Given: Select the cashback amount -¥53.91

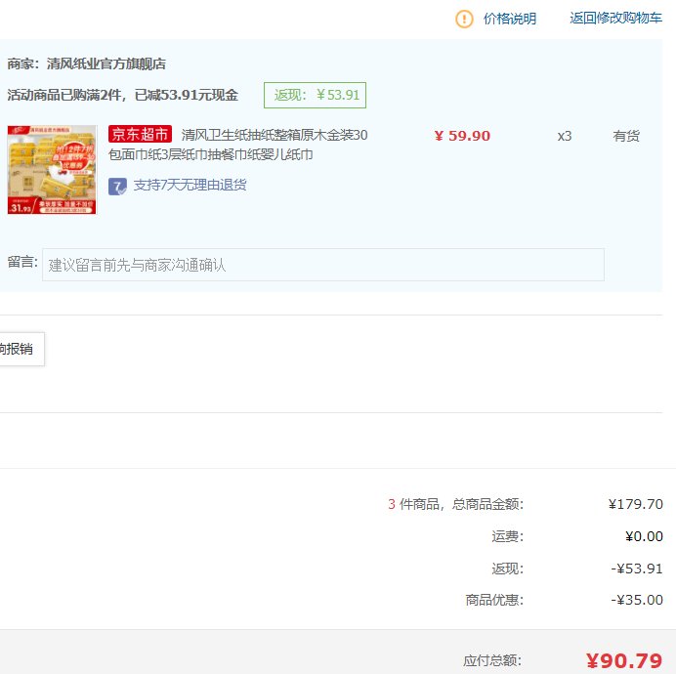Looking at the screenshot, I should click(x=637, y=569).
